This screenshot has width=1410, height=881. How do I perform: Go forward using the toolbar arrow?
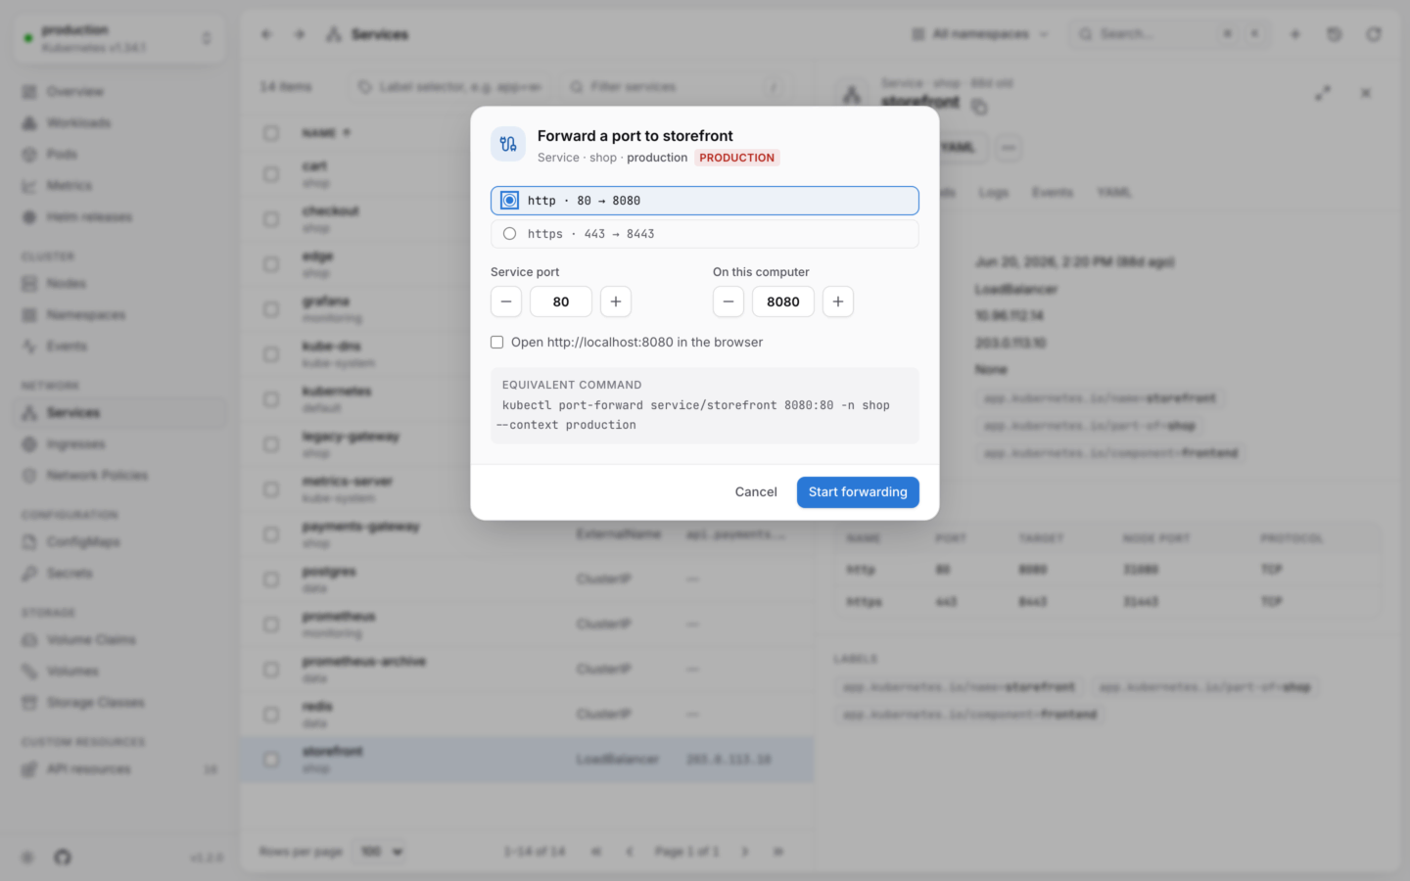(x=300, y=34)
